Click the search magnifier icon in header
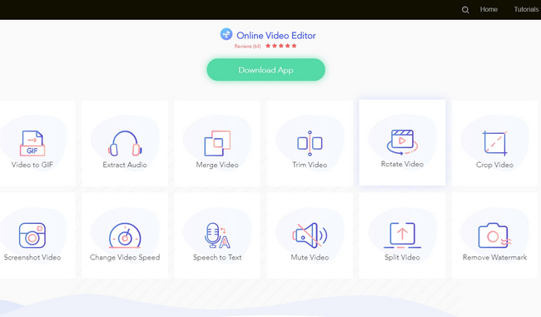This screenshot has height=317, width=541. (x=465, y=10)
